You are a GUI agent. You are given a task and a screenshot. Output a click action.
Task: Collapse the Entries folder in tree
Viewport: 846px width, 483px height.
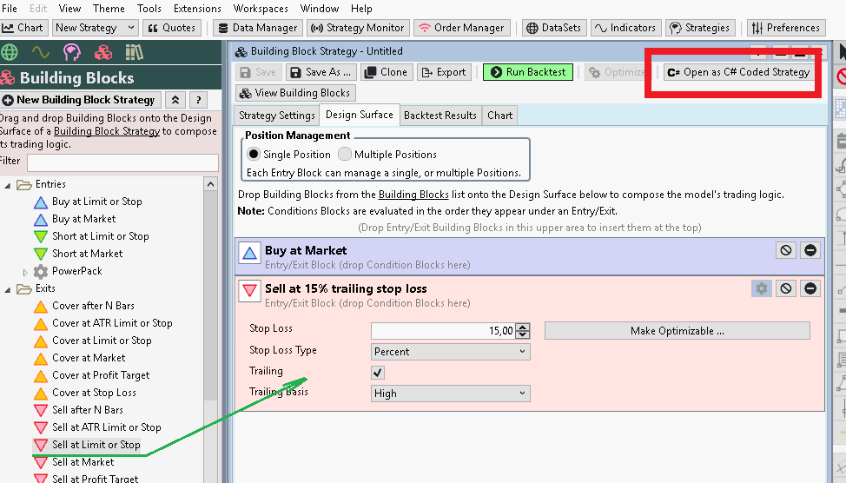click(10, 184)
